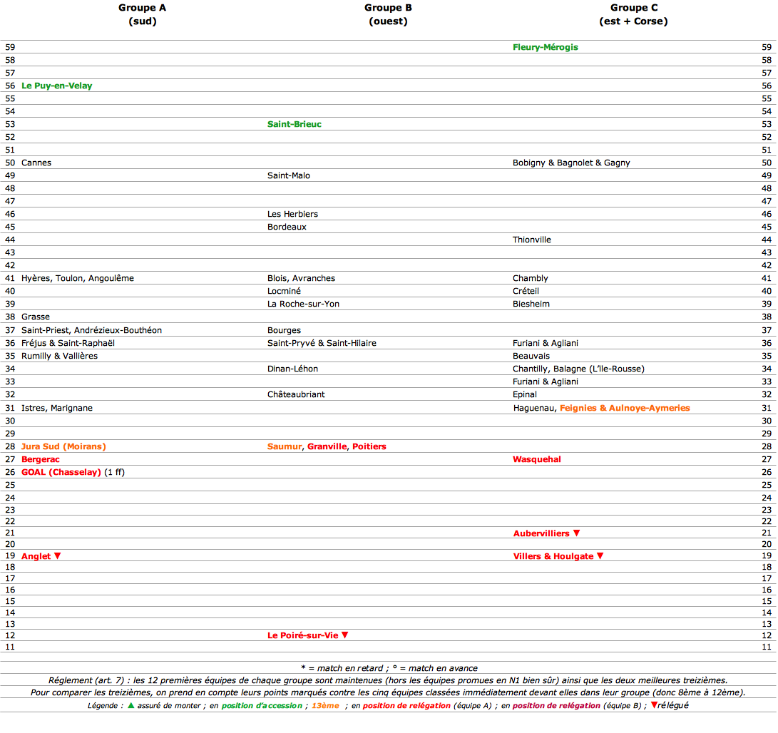Image resolution: width=778 pixels, height=733 pixels.
Task: Click Saumur in orange at 28 points
Action: tap(285, 446)
